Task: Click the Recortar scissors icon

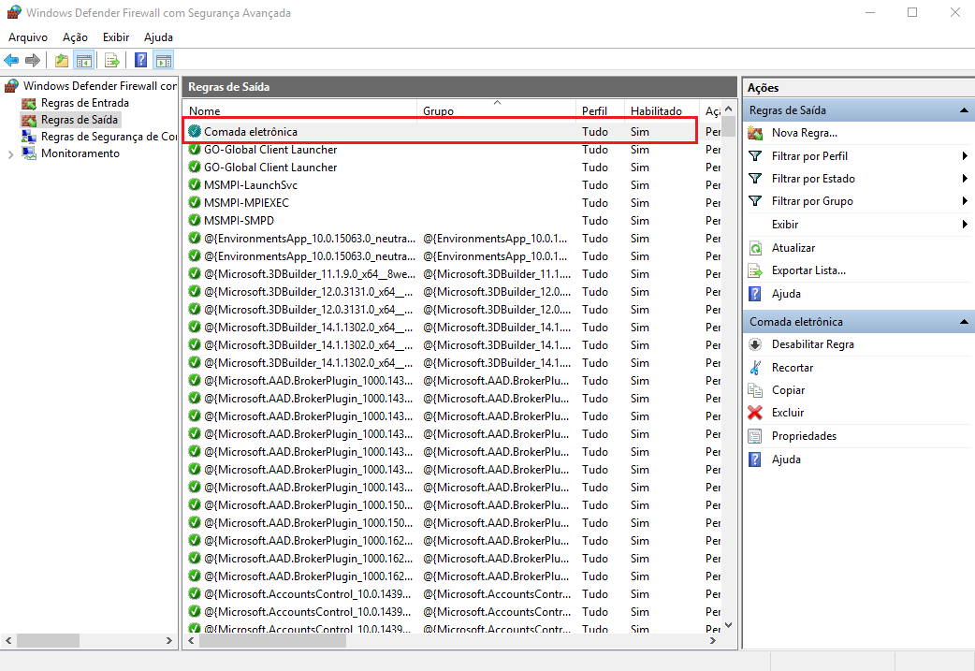Action: [x=755, y=368]
